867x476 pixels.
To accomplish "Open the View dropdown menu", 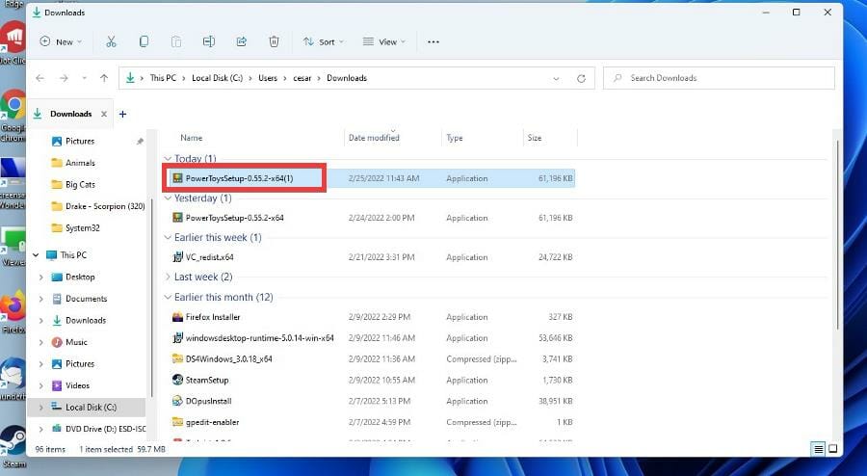I will (x=384, y=41).
